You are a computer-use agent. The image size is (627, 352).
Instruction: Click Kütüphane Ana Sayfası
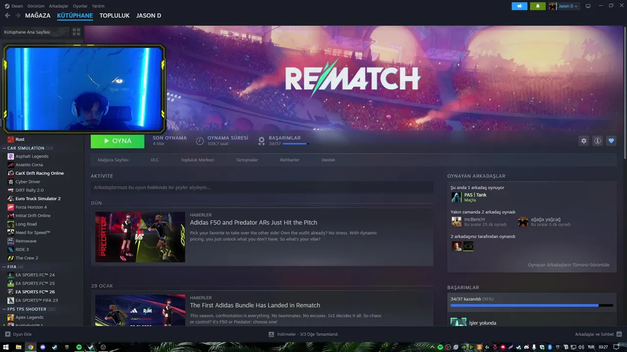coord(27,32)
